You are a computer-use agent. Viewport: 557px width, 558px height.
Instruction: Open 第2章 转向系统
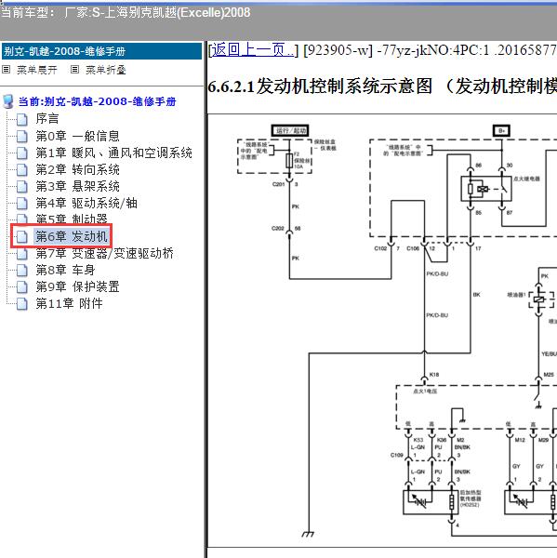pos(77,170)
